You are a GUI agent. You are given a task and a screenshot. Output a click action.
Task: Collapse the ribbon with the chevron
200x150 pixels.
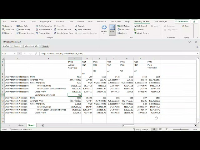pyautogui.click(x=197, y=37)
